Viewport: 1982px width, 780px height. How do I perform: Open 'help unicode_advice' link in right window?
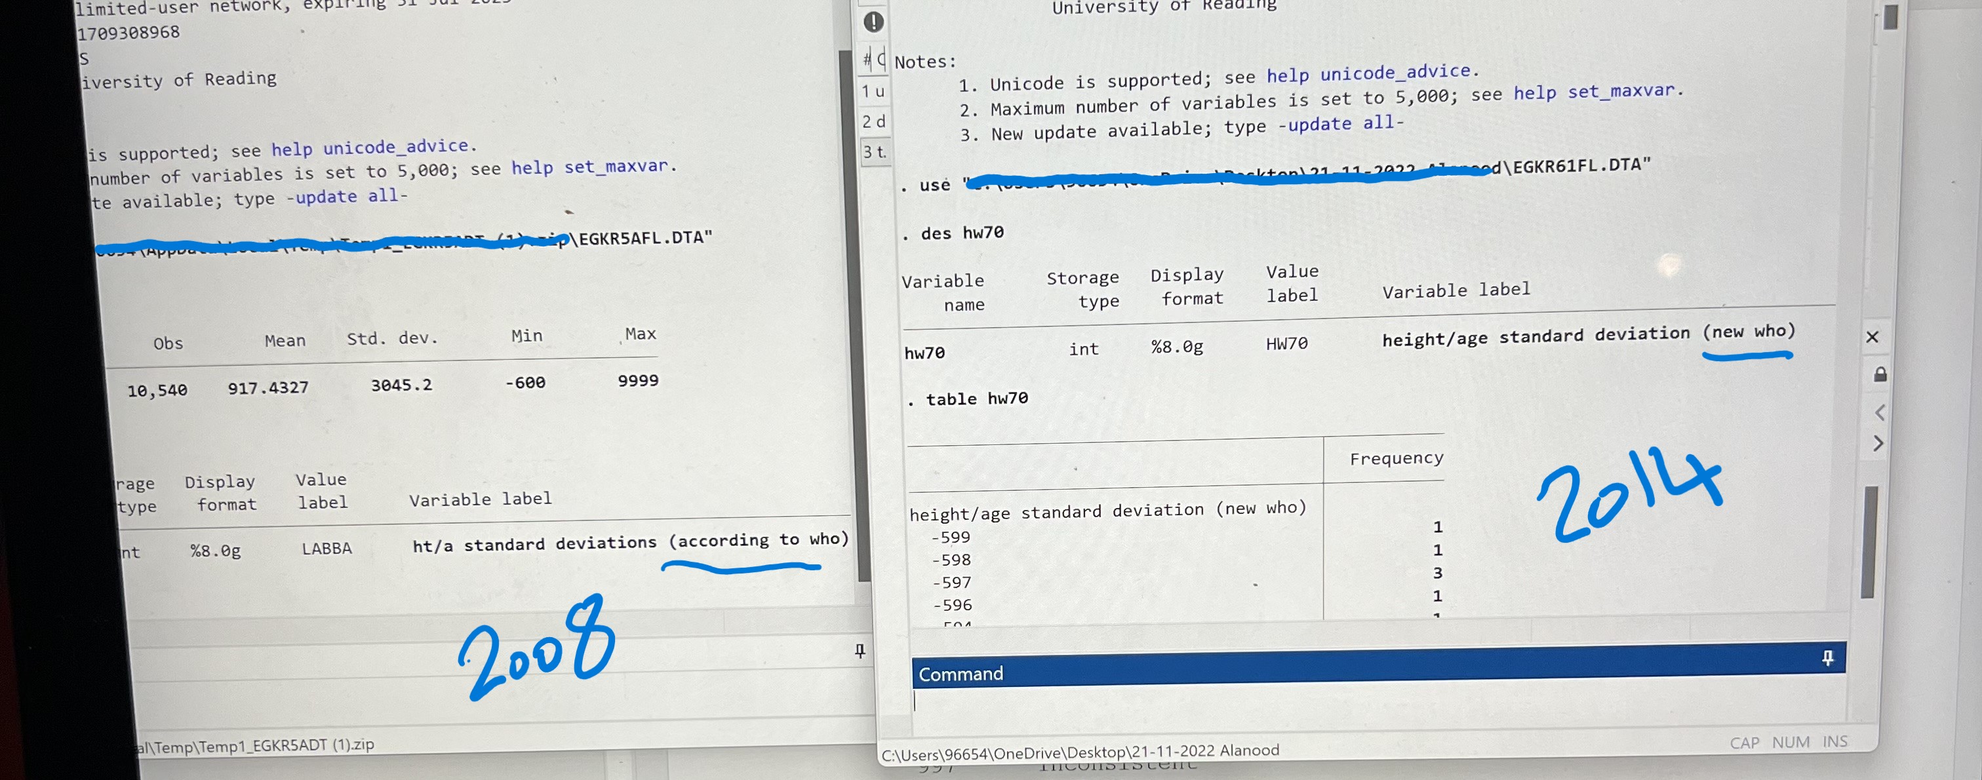pos(1368,74)
